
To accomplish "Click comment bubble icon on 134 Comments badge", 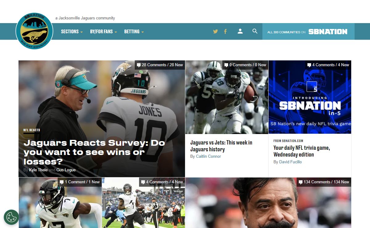I will pyautogui.click(x=301, y=182).
